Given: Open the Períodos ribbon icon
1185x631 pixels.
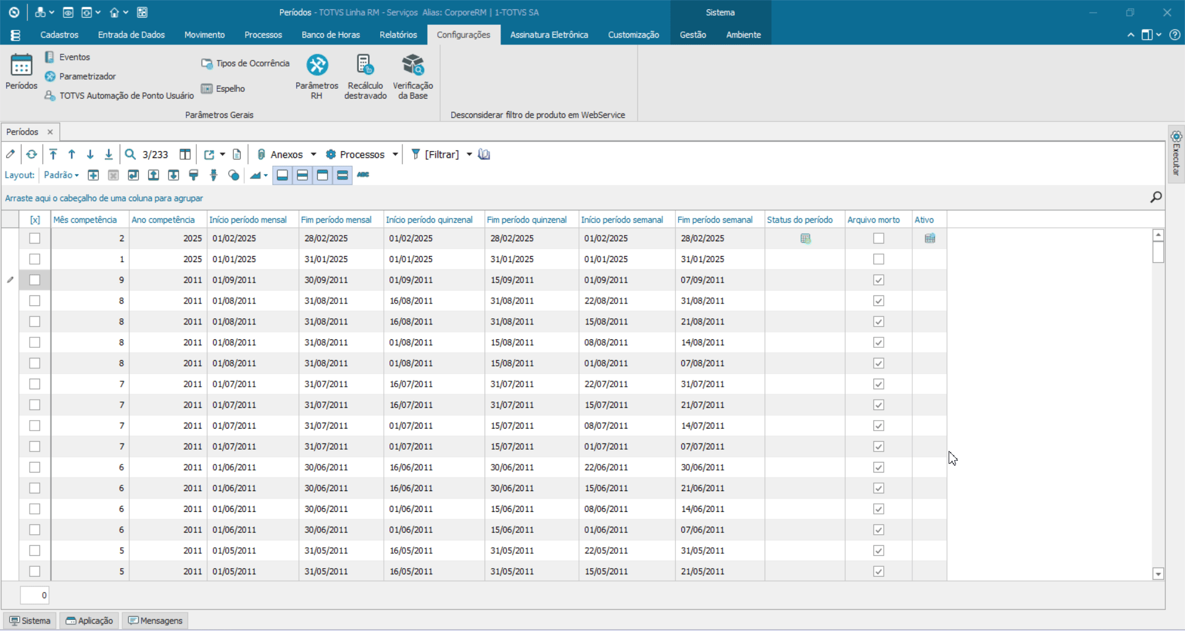Looking at the screenshot, I should point(21,72).
